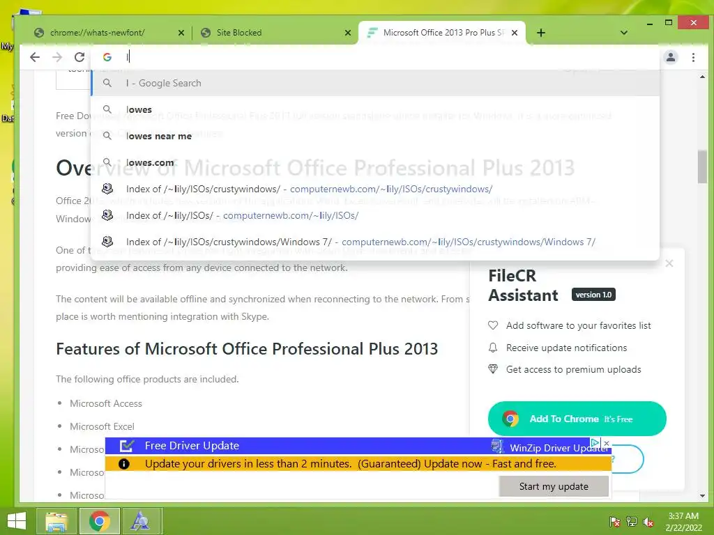Click the network tray icon
Viewport: 714px width, 535px height.
[632, 522]
